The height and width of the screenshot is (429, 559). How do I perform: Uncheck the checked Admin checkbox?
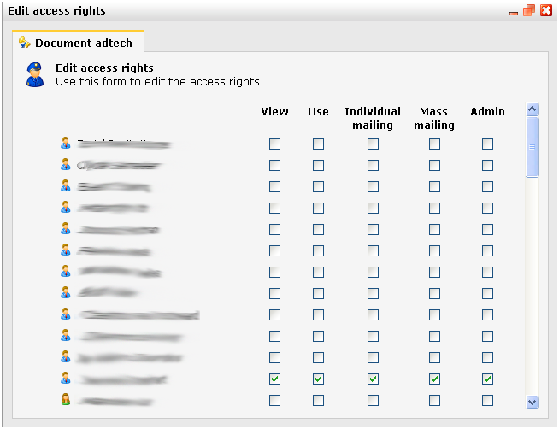487,379
